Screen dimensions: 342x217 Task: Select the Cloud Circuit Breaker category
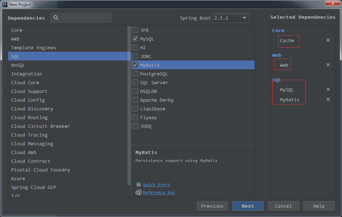[x=68, y=126]
